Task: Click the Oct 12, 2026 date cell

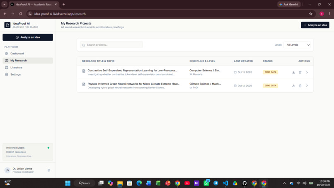Action: click(243, 86)
